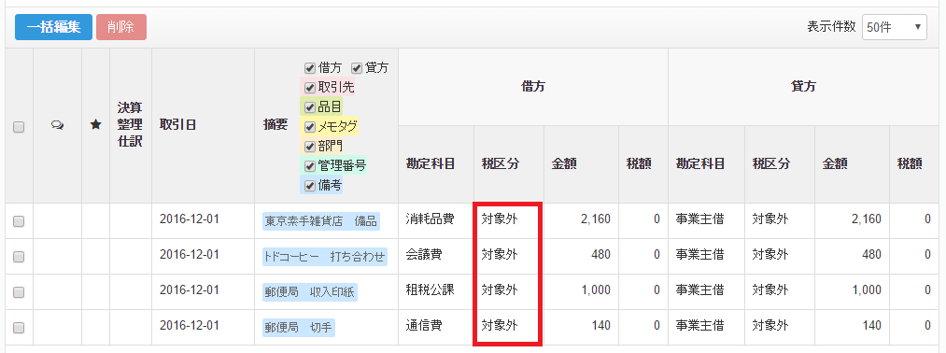Click the 郵便局 収入印紙 tag
The width and height of the screenshot is (946, 353).
(x=310, y=292)
